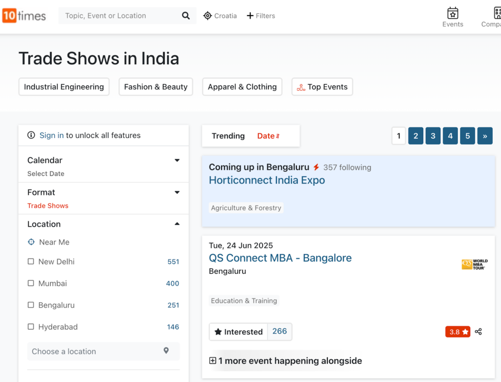The image size is (501, 382).
Task: Click the Education & Training tag
Action: point(244,301)
